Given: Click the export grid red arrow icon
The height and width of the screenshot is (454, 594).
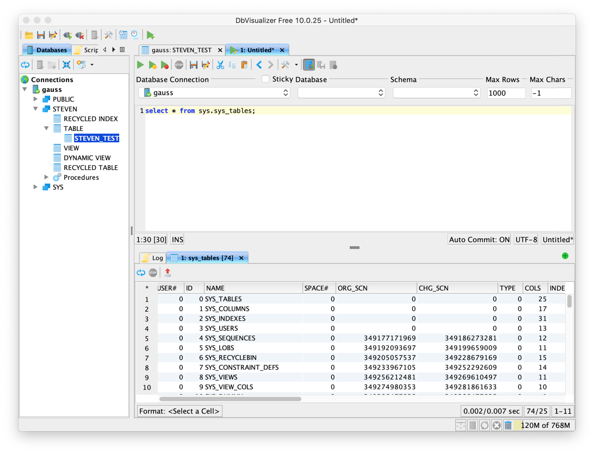Looking at the screenshot, I should pos(168,273).
